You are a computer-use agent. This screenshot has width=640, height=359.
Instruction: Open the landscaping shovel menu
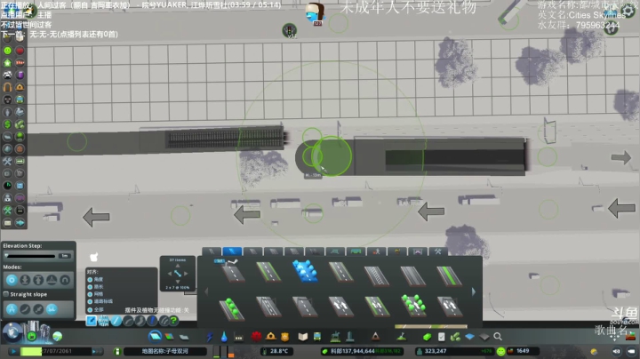click(402, 337)
